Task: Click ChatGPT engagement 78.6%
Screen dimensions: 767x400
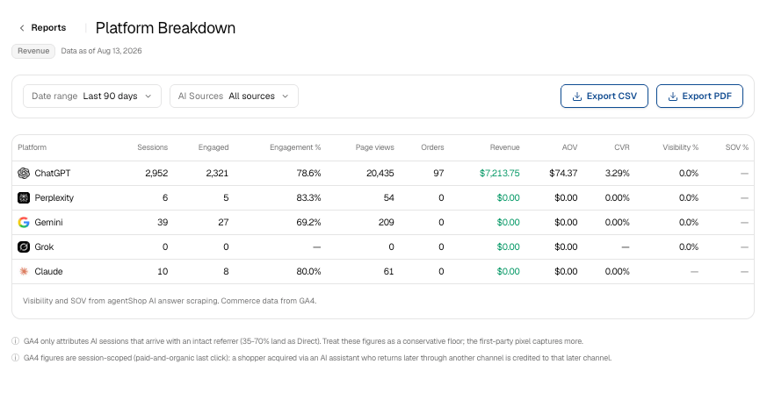Action: (308, 174)
